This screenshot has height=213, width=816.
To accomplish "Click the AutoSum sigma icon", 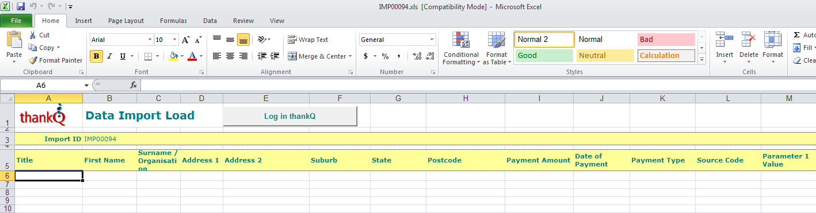I will pyautogui.click(x=796, y=35).
